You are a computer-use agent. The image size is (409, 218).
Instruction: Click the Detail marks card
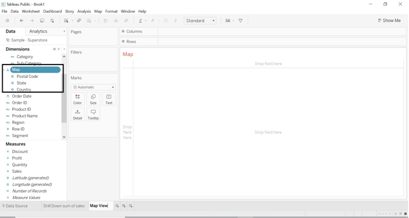[x=77, y=114]
